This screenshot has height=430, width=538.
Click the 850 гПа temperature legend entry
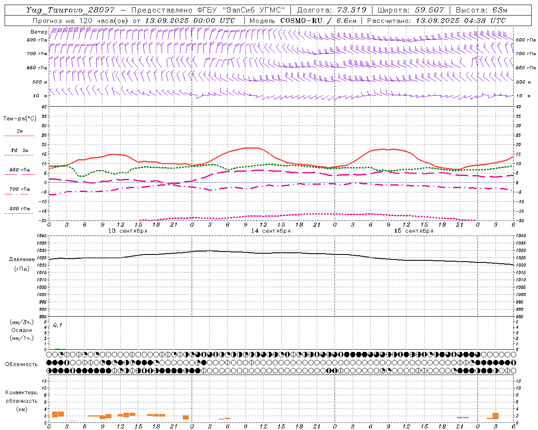click(19, 170)
